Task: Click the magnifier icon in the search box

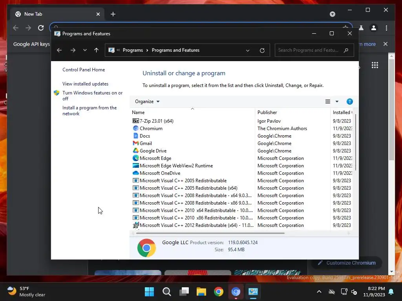Action: [x=346, y=50]
